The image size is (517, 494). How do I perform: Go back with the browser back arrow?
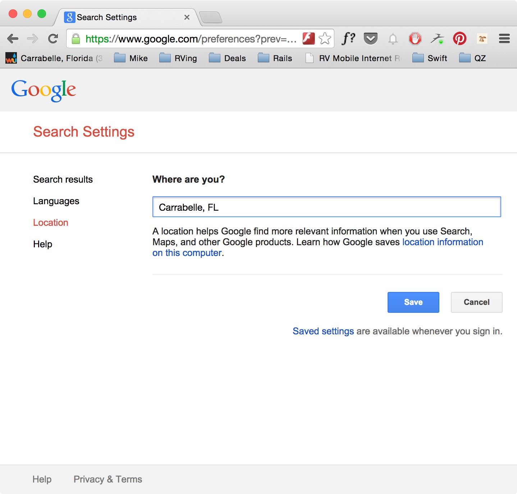coord(13,38)
